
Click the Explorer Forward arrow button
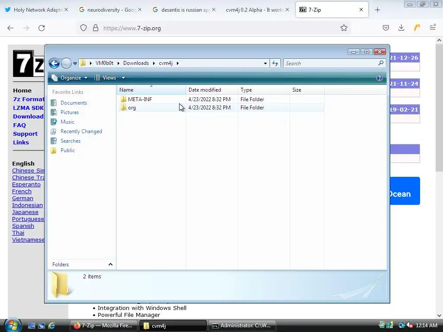pos(66,63)
